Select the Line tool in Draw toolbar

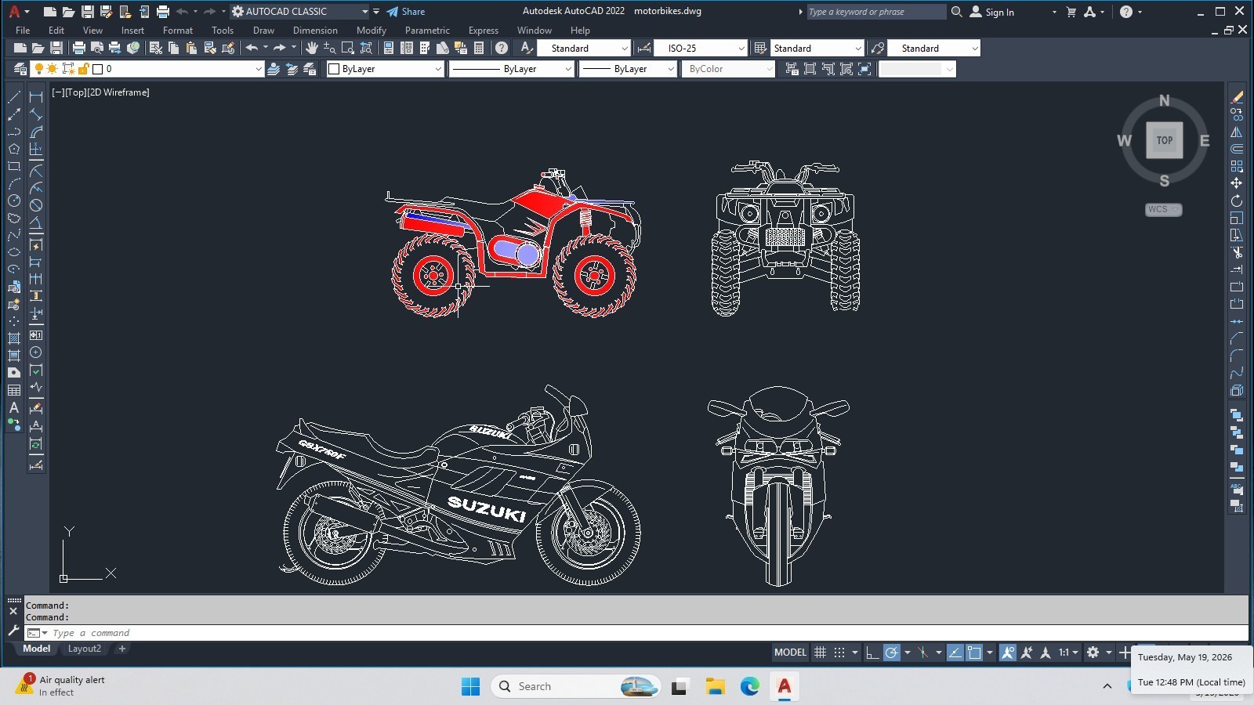click(14, 97)
